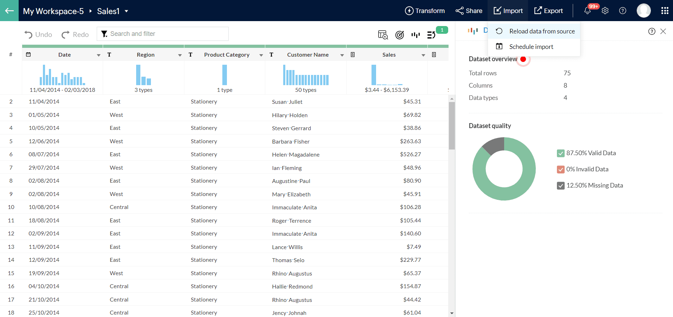This screenshot has height=317, width=673.
Task: Open the table preview icon in toolbar
Action: coord(383,35)
